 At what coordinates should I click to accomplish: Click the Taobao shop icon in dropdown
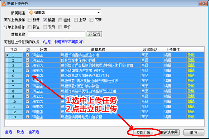pos(31,13)
